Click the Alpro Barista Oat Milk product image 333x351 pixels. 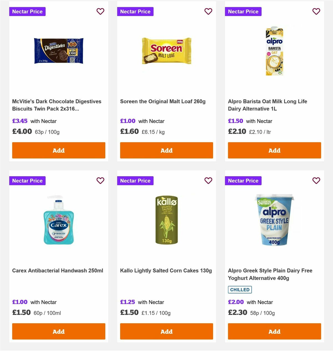coord(274,51)
